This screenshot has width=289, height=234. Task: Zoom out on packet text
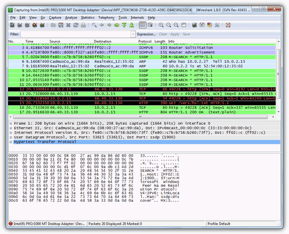click(x=169, y=25)
